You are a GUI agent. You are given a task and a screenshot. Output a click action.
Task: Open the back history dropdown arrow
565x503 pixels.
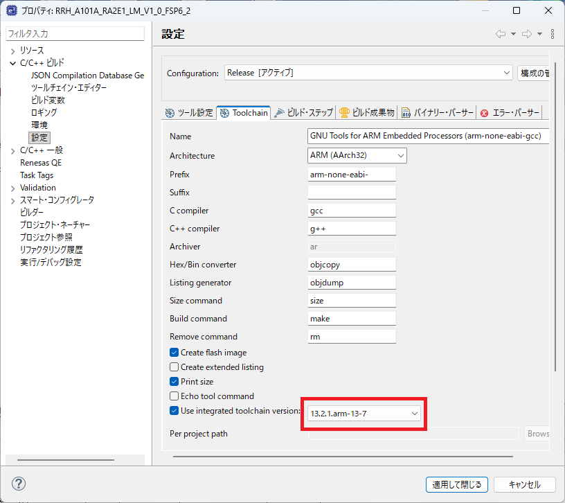tap(513, 34)
